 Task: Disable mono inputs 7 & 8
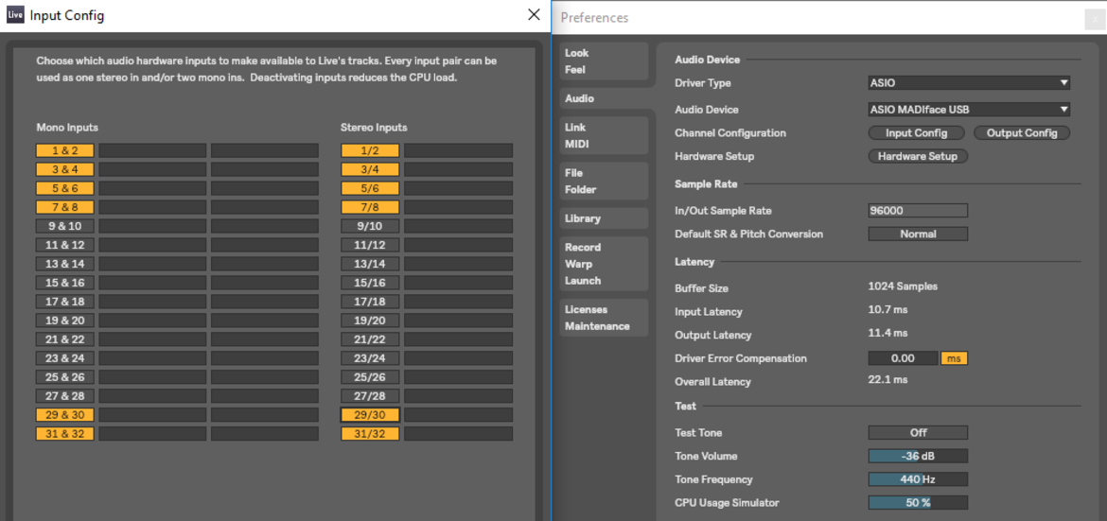[x=65, y=208]
